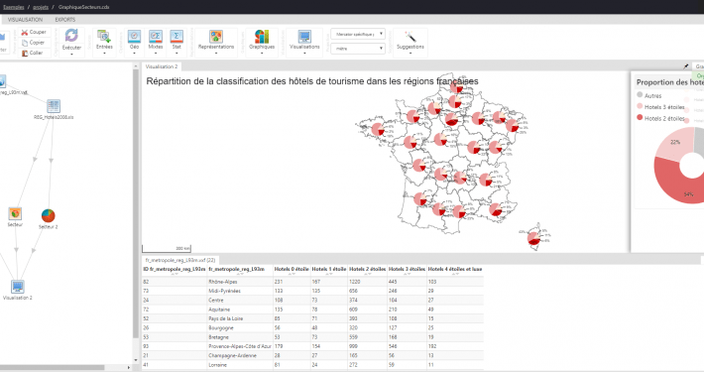704x372 pixels.
Task: Select the Visualisation 2 map tab
Action: (162, 66)
